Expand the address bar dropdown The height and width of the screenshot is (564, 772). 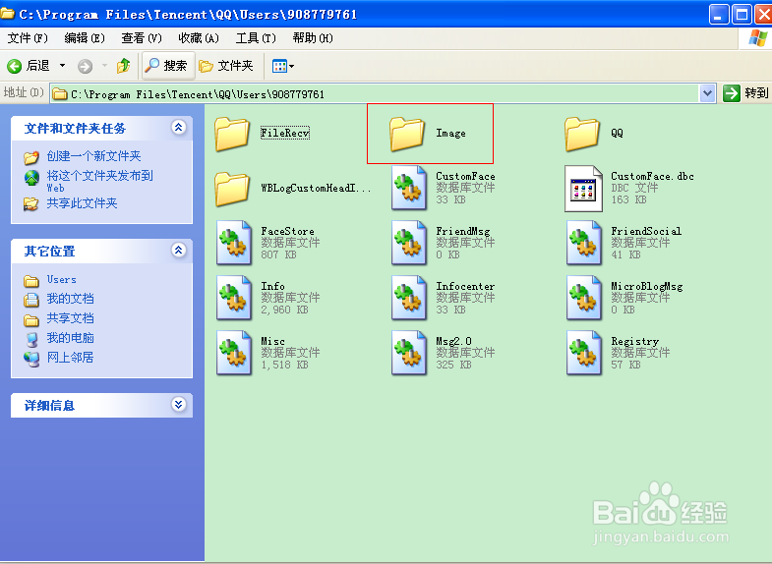[707, 93]
